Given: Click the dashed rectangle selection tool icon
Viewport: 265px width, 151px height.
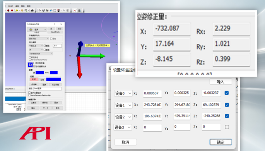Looking at the screenshot, I should point(55,10).
